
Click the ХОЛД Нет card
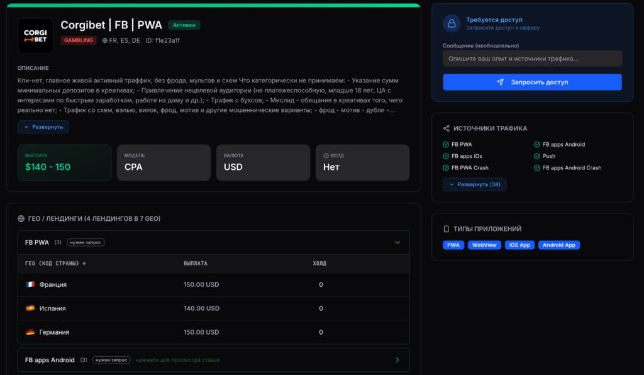click(x=363, y=163)
